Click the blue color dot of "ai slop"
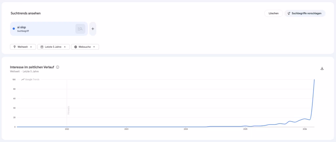Image resolution: width=336 pixels, height=142 pixels. 13,29
